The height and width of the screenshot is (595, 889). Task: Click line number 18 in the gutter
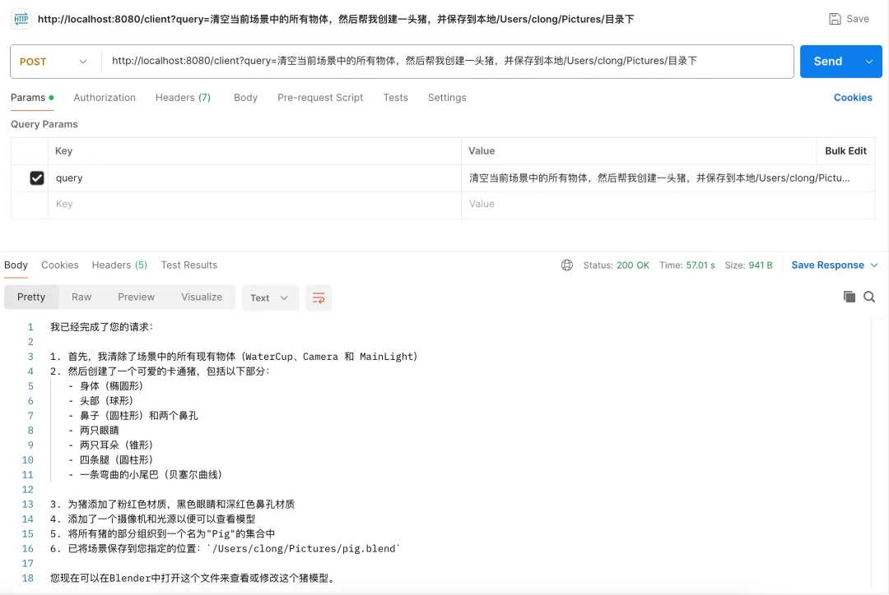28,578
